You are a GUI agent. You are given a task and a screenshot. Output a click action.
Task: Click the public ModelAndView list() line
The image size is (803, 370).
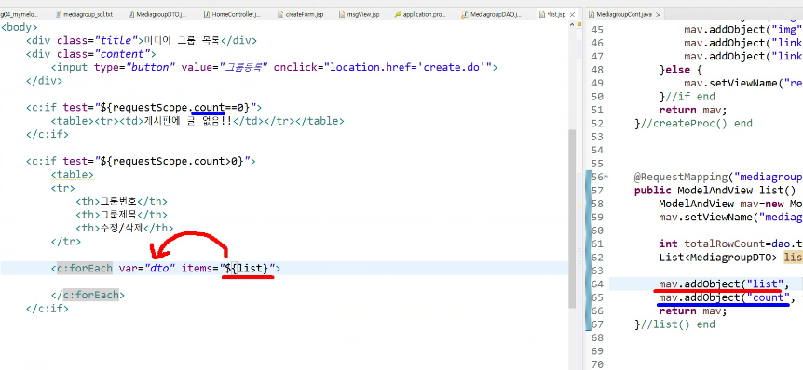coord(715,190)
